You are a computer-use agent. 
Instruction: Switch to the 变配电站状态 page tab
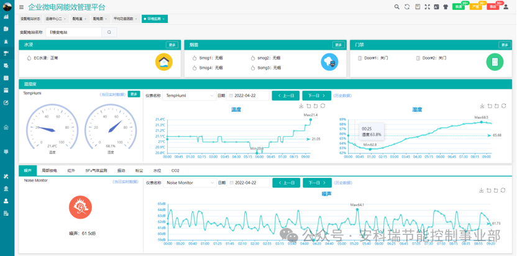click(30, 19)
